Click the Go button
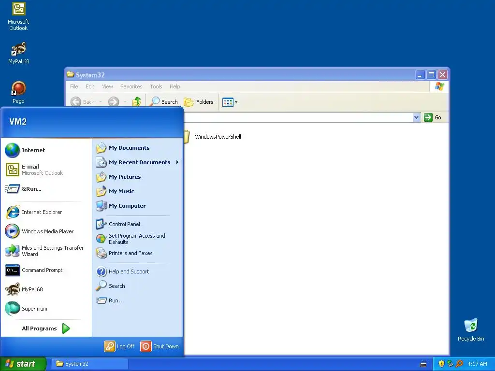This screenshot has width=495, height=371. coord(433,117)
